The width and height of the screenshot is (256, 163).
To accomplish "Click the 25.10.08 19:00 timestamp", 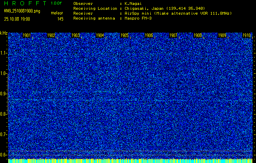I will tap(19, 18).
